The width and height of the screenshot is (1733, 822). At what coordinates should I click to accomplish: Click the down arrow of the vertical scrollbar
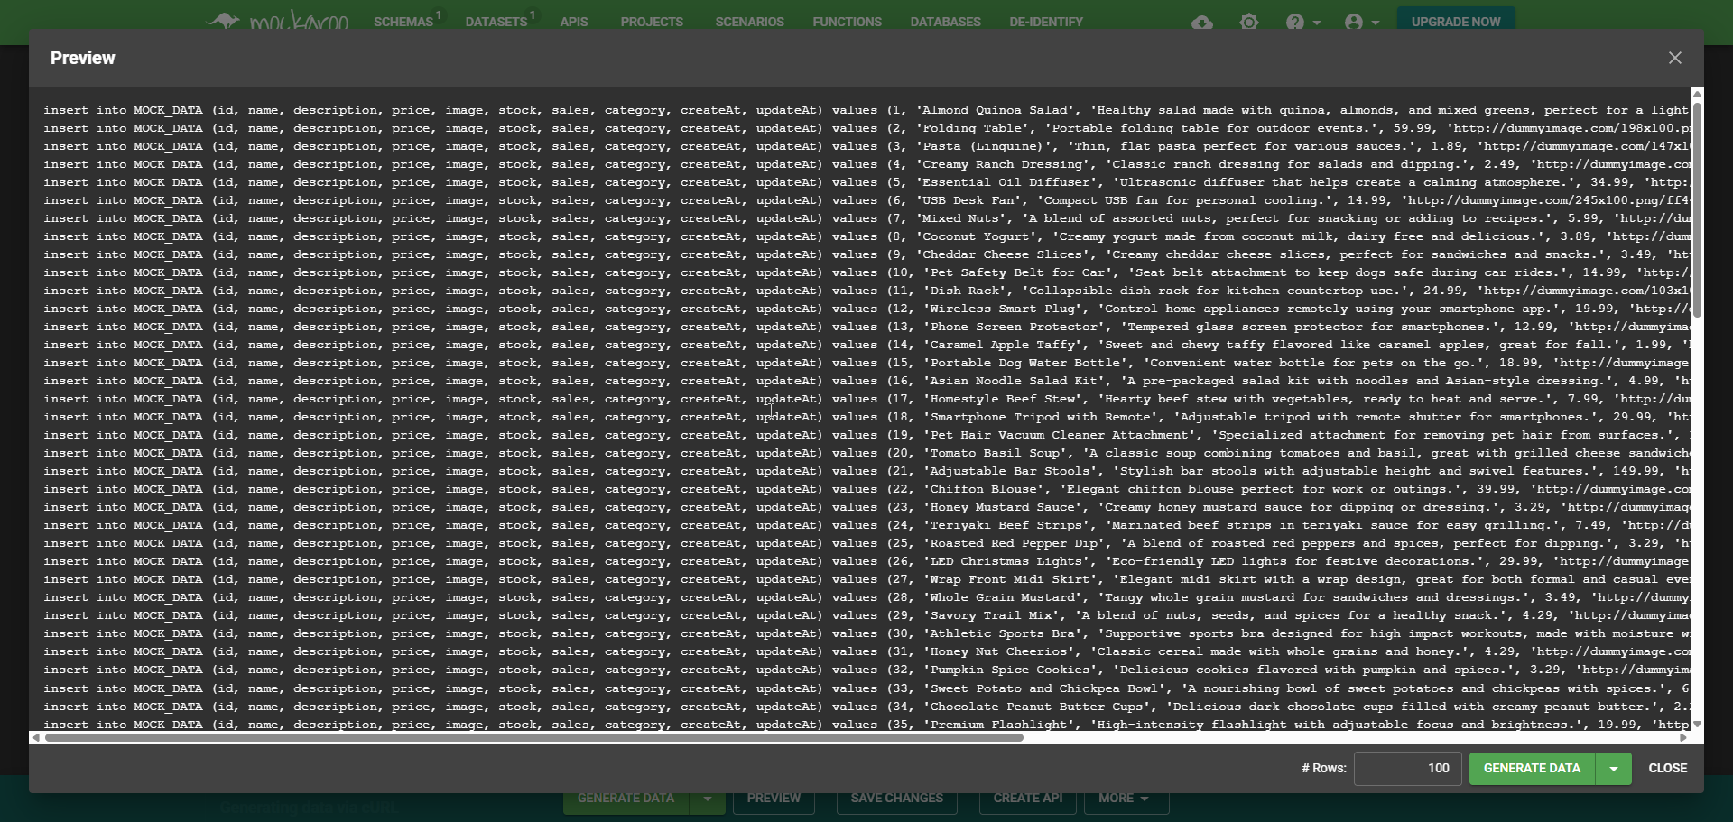pyautogui.click(x=1697, y=724)
